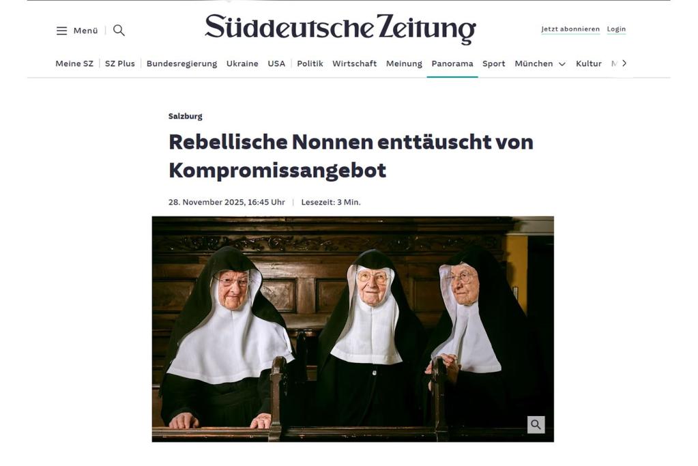The height and width of the screenshot is (466, 698).
Task: Select the Wirtschaft menu item
Action: [x=354, y=63]
